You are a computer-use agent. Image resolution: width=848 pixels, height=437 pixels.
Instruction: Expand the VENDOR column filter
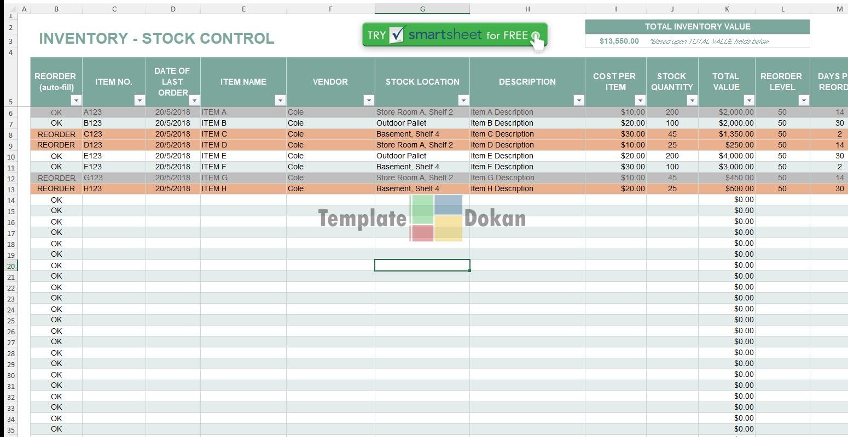click(369, 101)
